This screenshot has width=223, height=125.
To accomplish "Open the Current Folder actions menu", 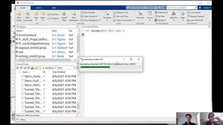I will point(78,64).
